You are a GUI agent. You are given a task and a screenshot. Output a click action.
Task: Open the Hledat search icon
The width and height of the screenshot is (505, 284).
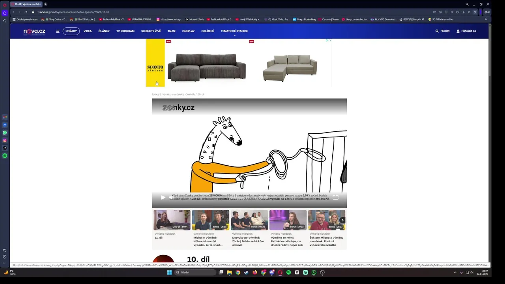(x=437, y=31)
